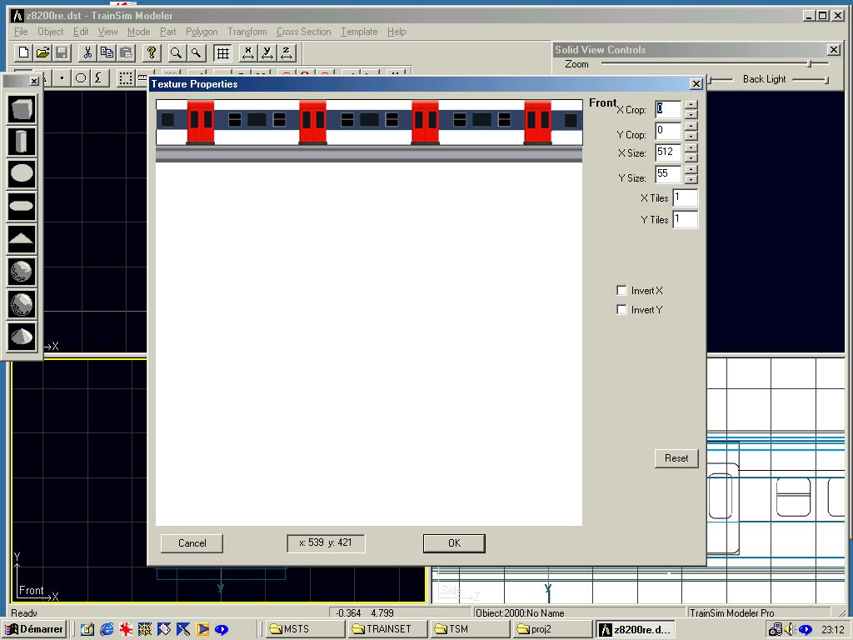Pick the cone primitive at palette bottom
This screenshot has height=640, width=853.
[x=22, y=337]
